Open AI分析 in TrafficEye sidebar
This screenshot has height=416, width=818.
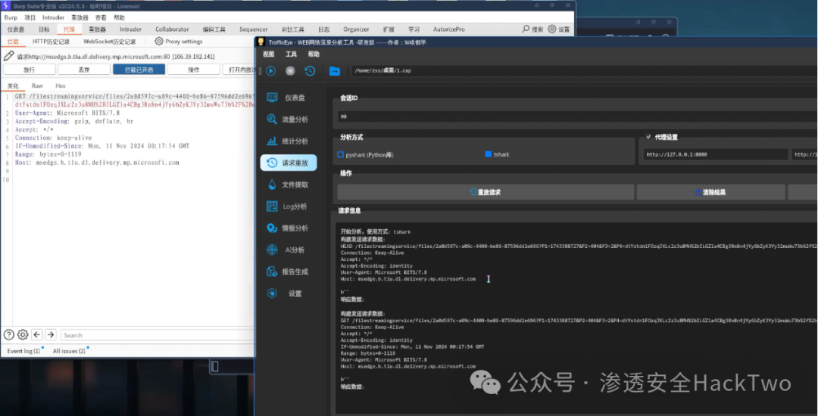point(289,250)
